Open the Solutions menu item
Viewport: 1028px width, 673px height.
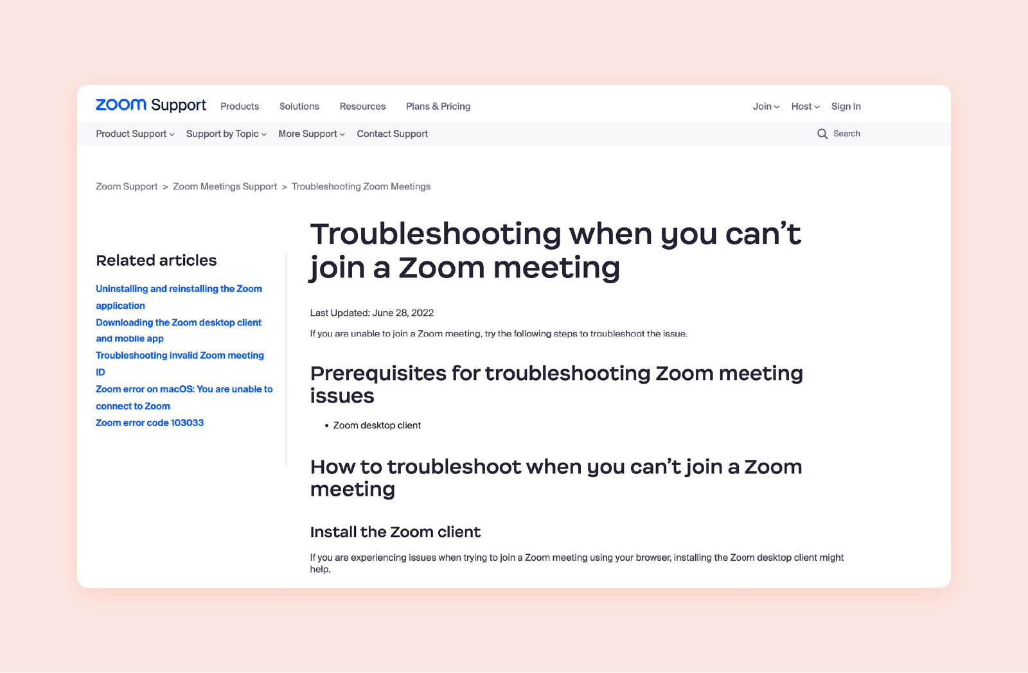(x=299, y=106)
